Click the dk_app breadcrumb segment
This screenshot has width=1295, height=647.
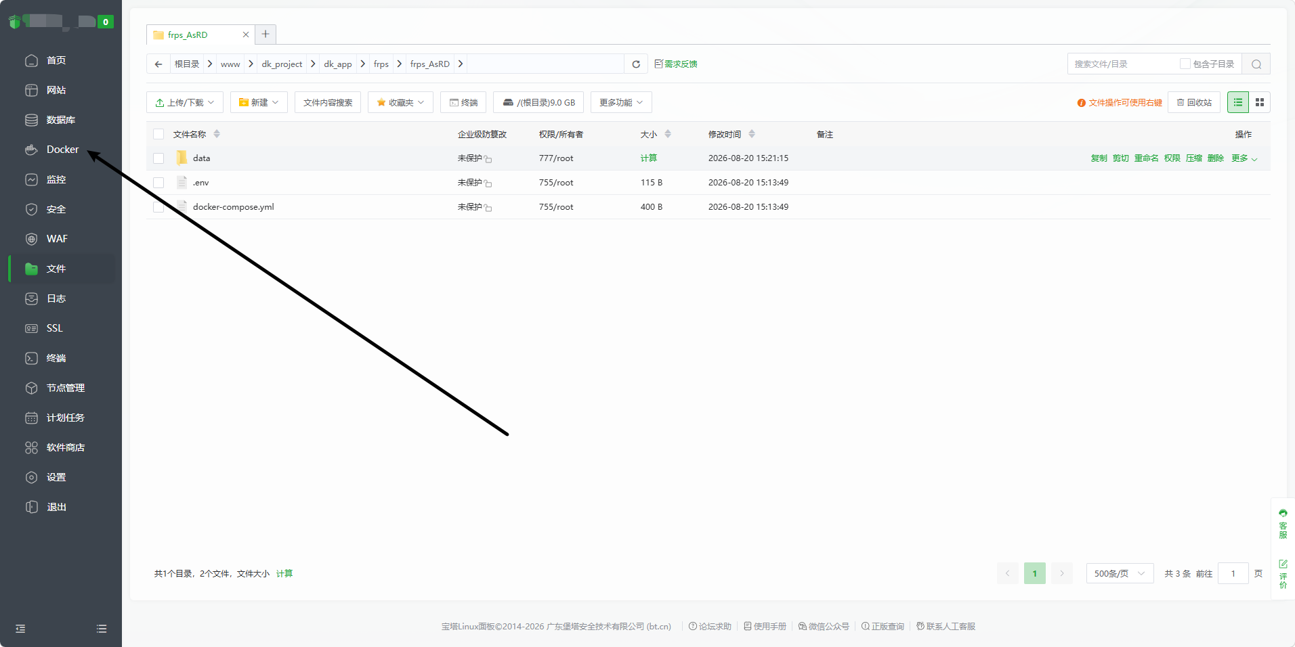point(337,64)
